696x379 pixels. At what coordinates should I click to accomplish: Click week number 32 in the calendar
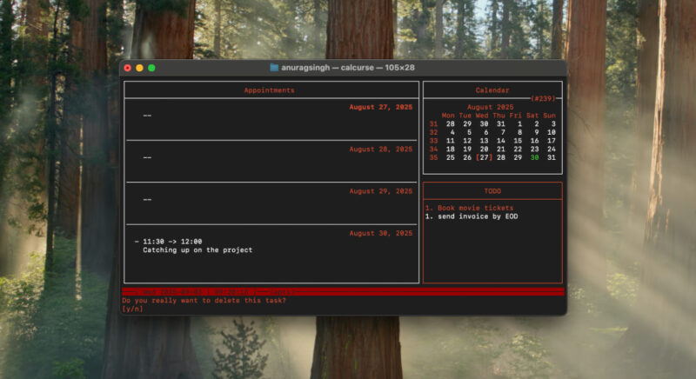tap(433, 132)
